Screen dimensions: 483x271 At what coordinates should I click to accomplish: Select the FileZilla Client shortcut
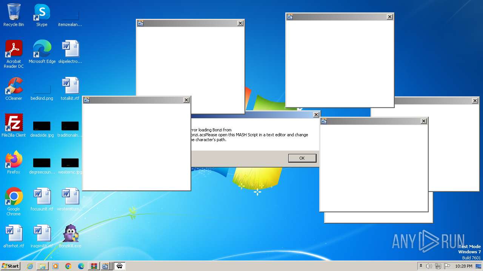[x=14, y=126]
